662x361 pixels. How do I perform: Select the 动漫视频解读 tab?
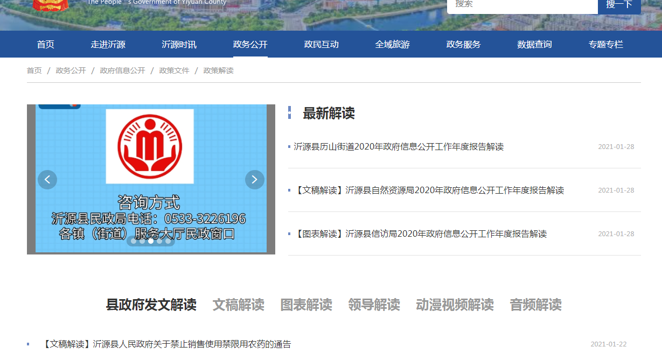[455, 305]
